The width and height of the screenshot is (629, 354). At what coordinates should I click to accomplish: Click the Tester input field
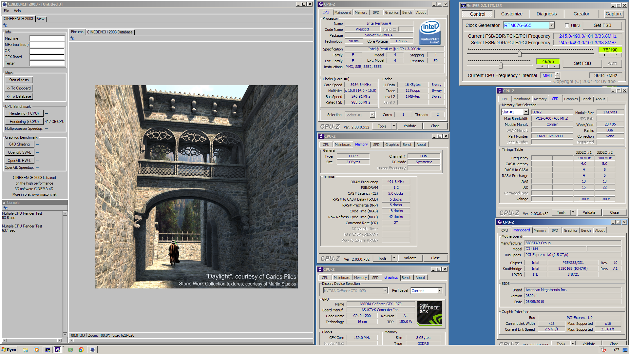point(47,63)
